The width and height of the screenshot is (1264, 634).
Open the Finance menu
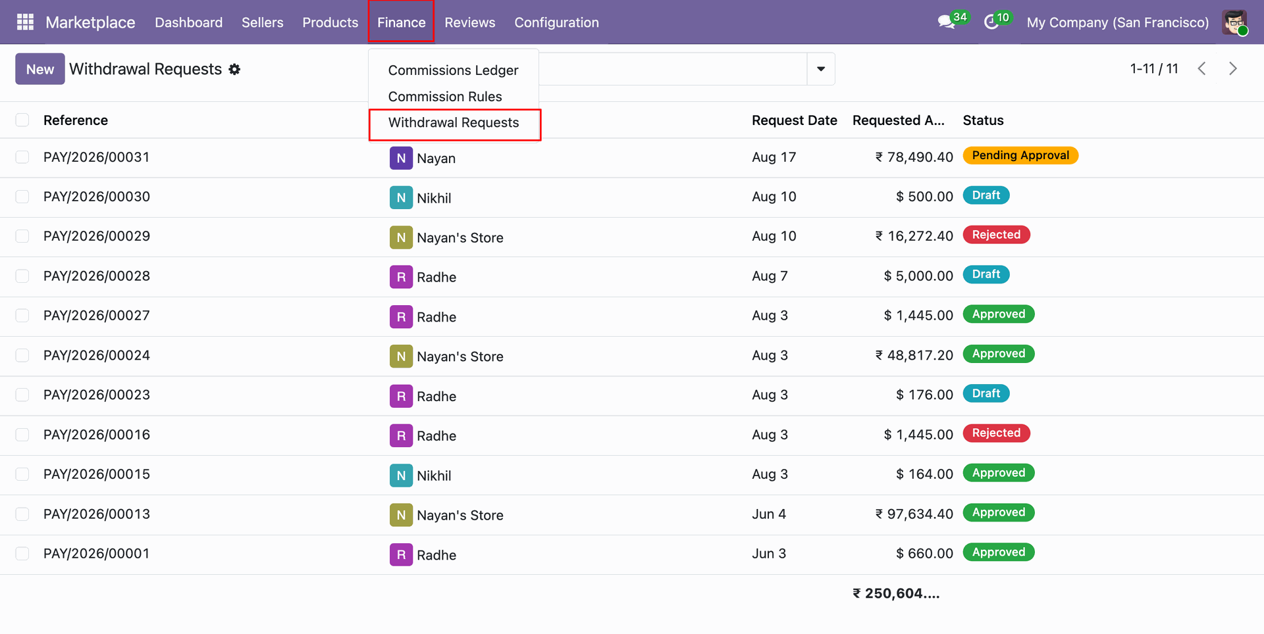click(x=401, y=22)
